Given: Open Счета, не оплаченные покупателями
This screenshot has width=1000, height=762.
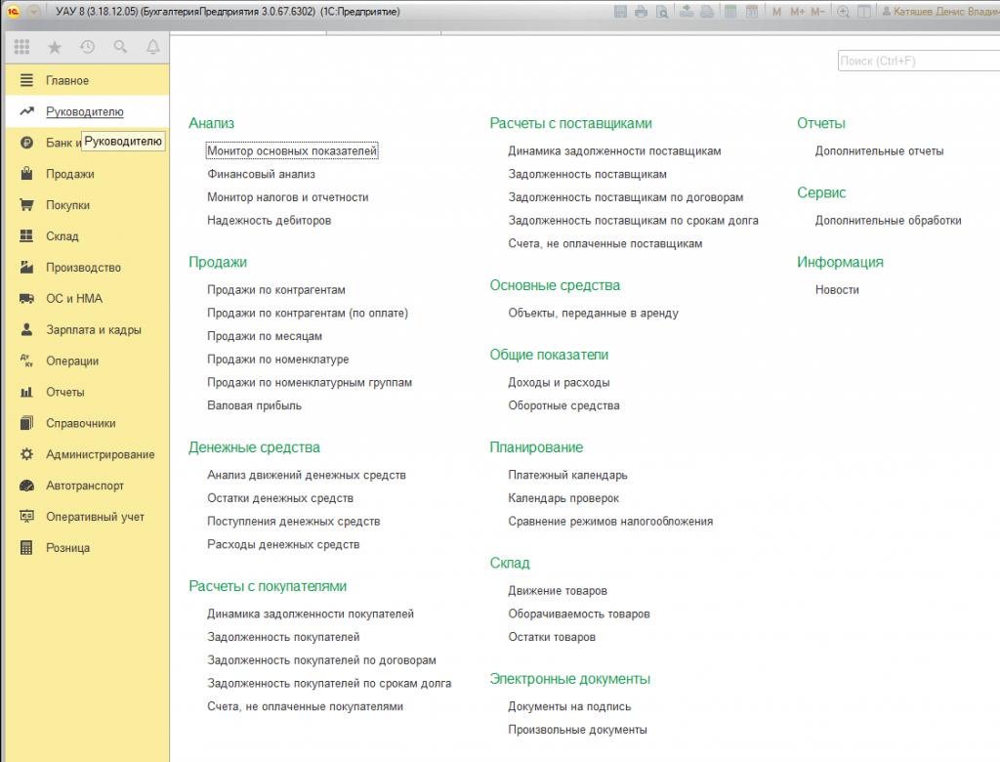Looking at the screenshot, I should click(305, 706).
